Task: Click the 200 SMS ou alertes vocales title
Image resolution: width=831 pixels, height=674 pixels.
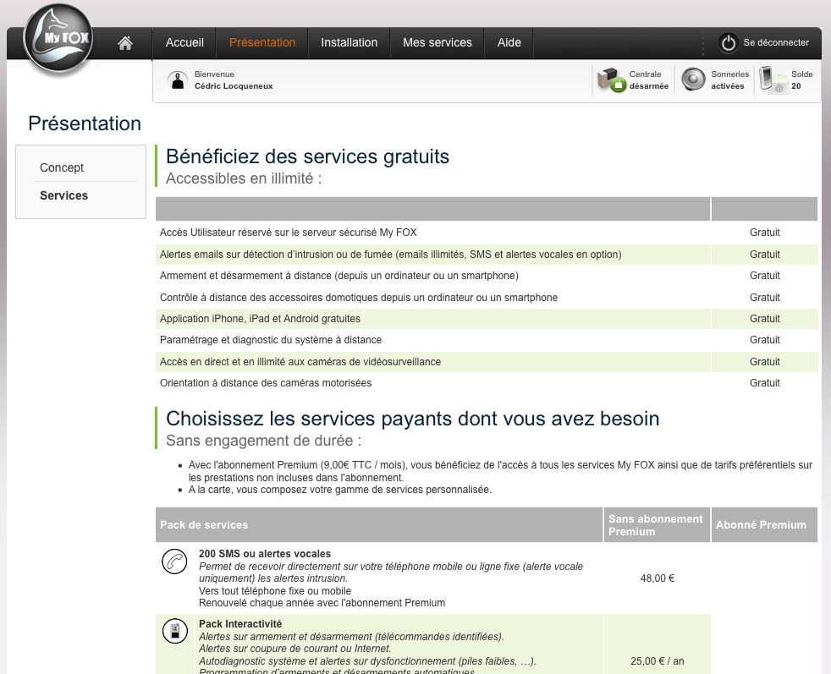Action: pyautogui.click(x=265, y=554)
